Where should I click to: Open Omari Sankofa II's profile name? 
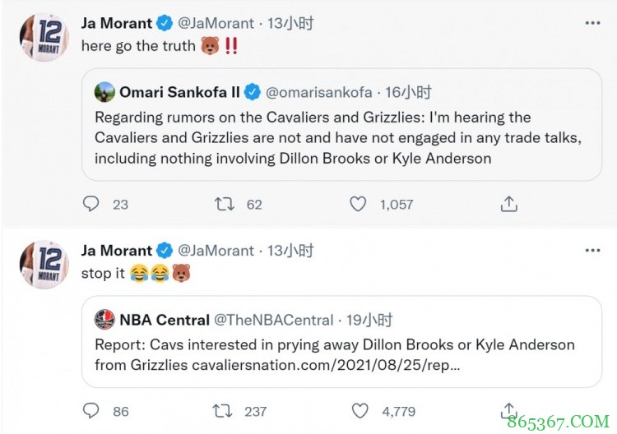[x=179, y=92]
